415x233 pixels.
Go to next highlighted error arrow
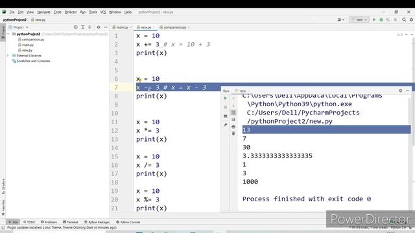pos(412,34)
